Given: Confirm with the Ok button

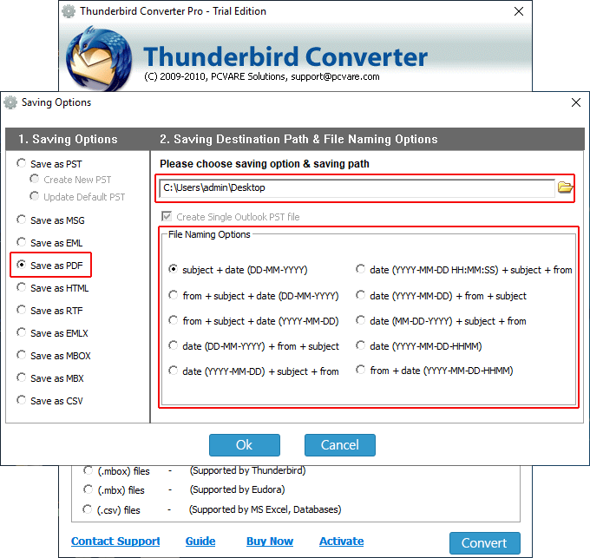Looking at the screenshot, I should click(x=245, y=445).
